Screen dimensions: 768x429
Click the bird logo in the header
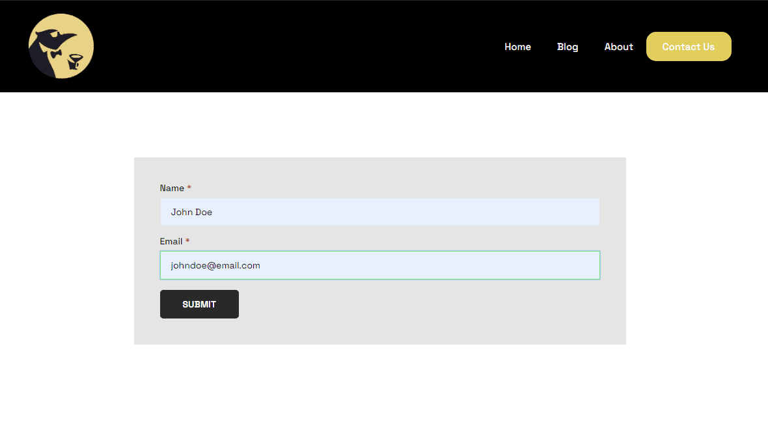coord(61,46)
